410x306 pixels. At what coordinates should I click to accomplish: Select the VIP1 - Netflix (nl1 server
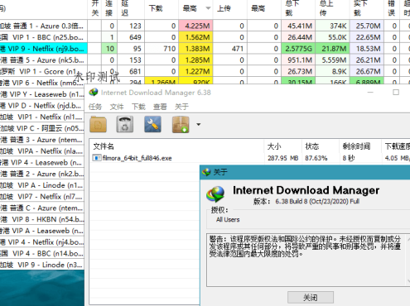(42, 117)
